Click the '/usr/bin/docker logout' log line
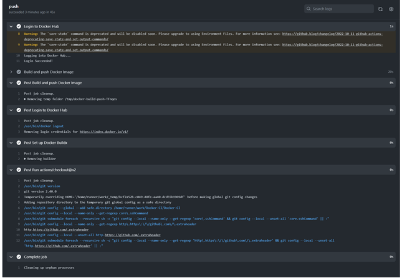Image resolution: width=402 pixels, height=278 pixels. (x=44, y=126)
